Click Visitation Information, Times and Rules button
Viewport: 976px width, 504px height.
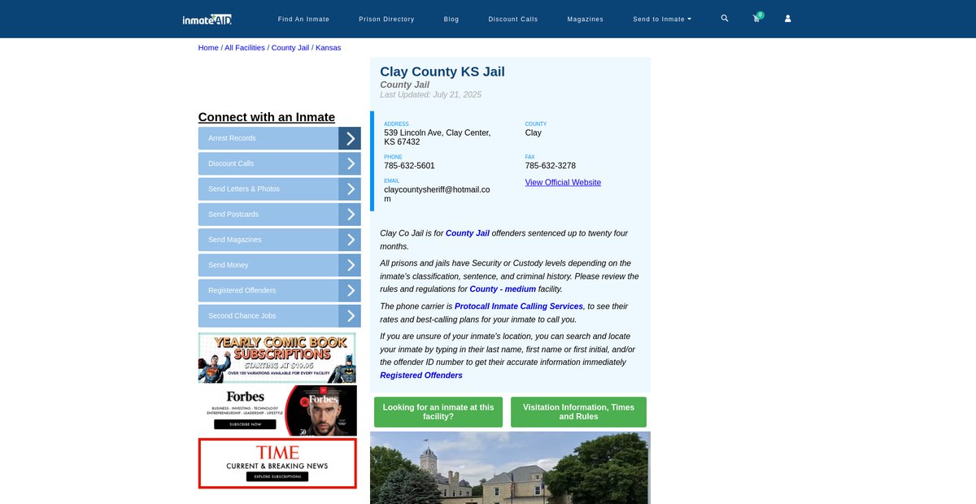(x=578, y=412)
